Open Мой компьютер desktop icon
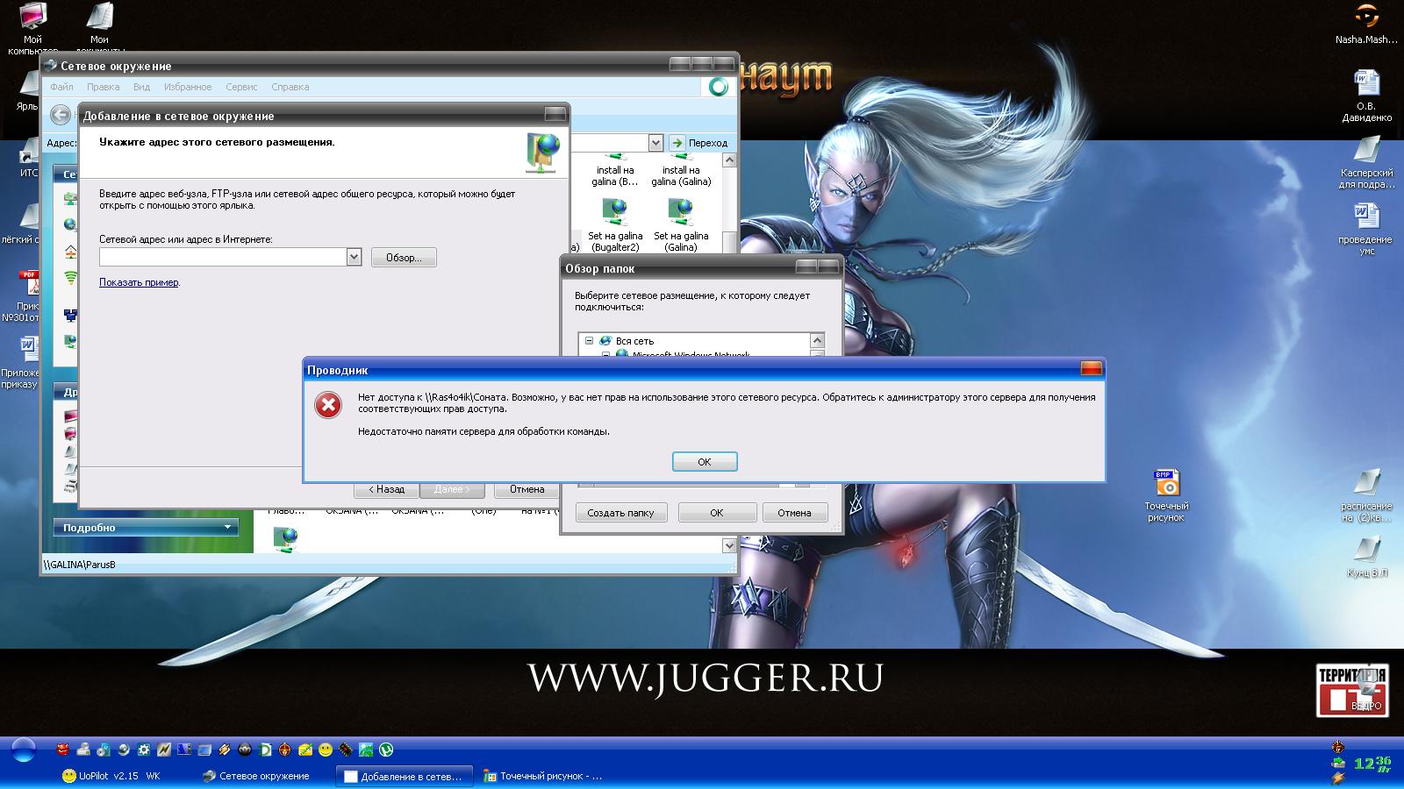The width and height of the screenshot is (1404, 789). coord(32,28)
